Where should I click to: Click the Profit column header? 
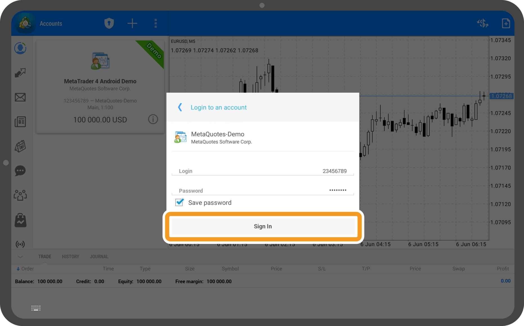point(503,269)
